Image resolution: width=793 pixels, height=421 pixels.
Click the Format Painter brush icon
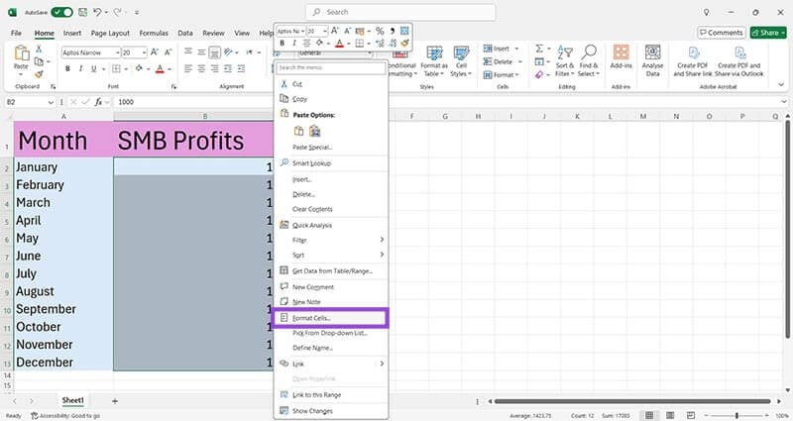[x=39, y=74]
